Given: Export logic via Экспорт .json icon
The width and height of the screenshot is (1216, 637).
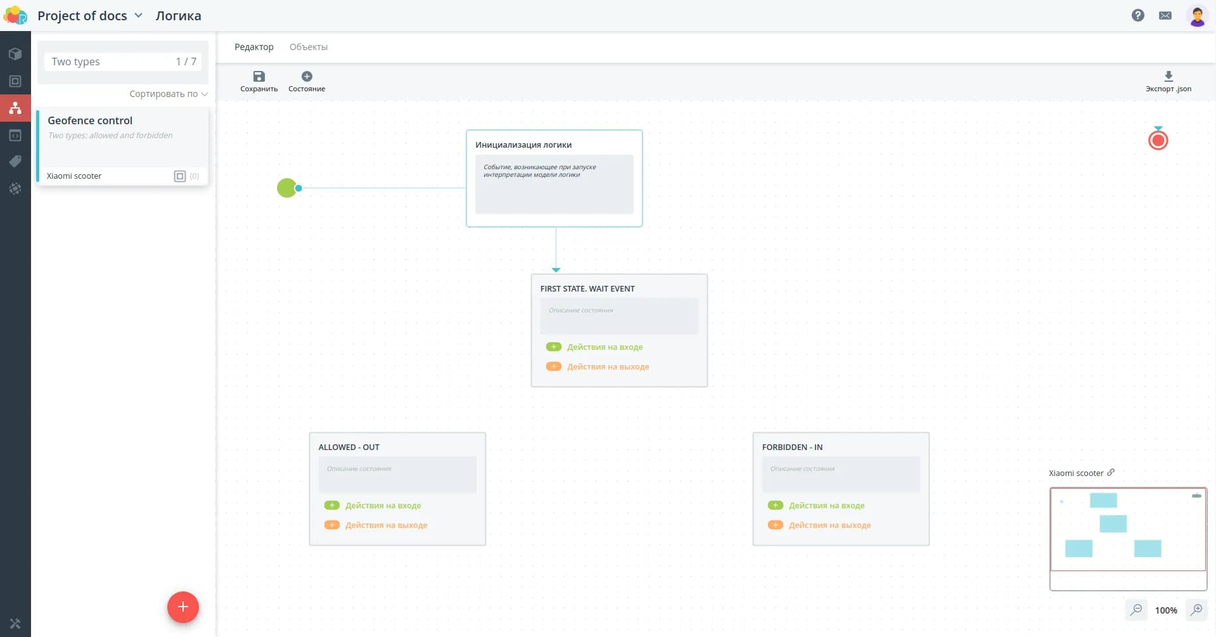Looking at the screenshot, I should (1168, 77).
